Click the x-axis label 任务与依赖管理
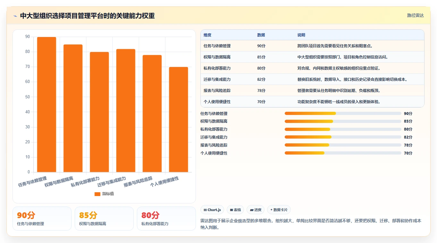The height and width of the screenshot is (243, 437). click(33, 181)
